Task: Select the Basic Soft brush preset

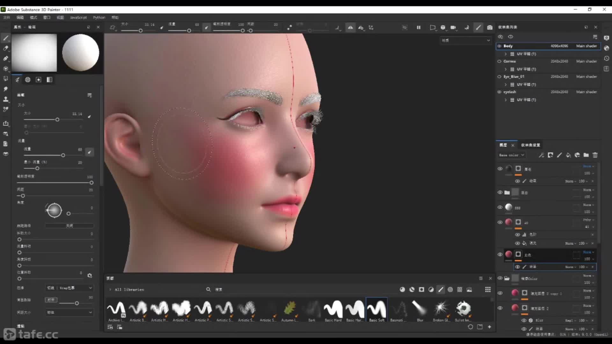Action: pyautogui.click(x=377, y=310)
